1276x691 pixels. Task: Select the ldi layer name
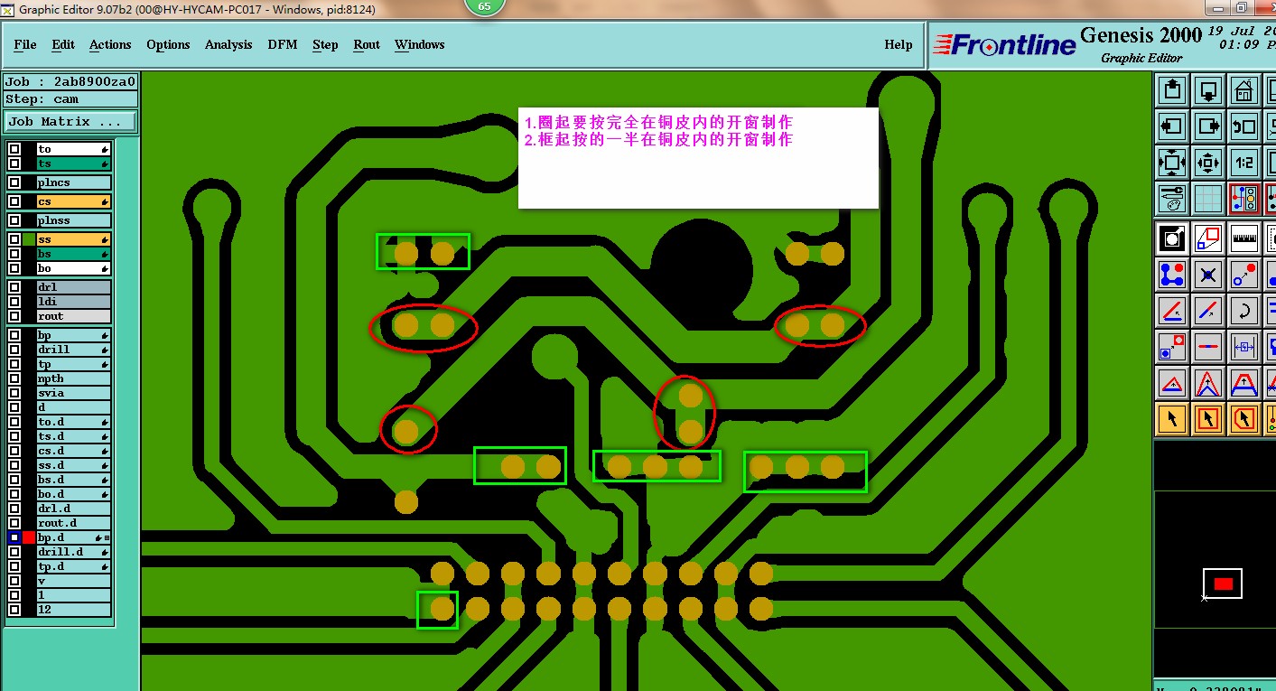point(73,302)
